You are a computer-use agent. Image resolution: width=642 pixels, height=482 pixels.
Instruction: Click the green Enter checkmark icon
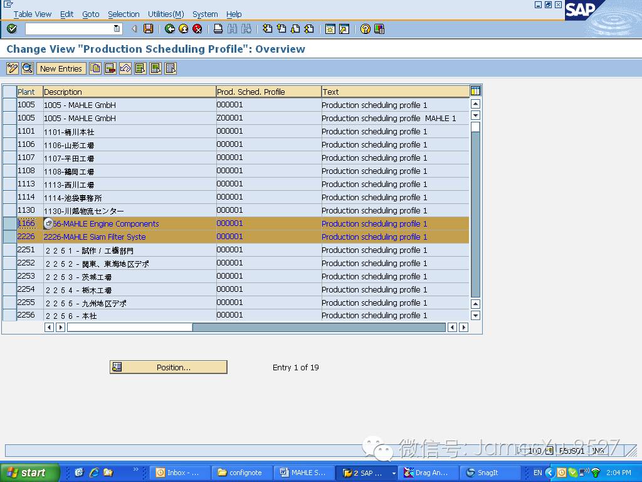pyautogui.click(x=12, y=29)
